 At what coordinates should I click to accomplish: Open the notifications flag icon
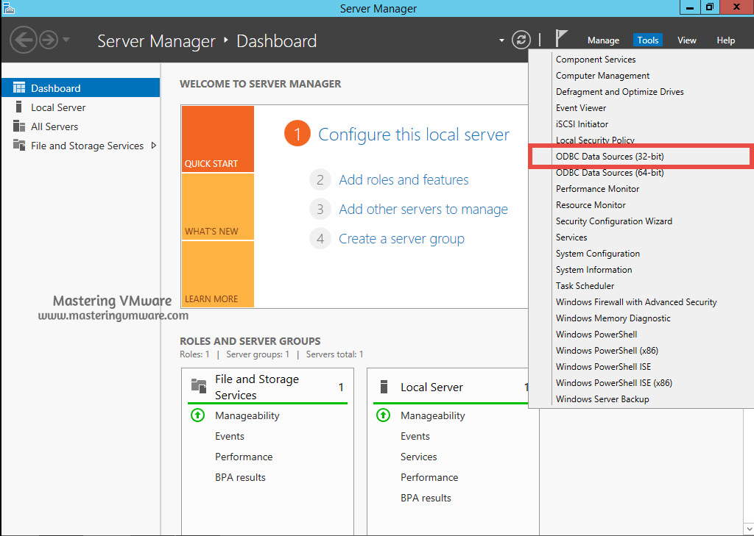point(560,38)
